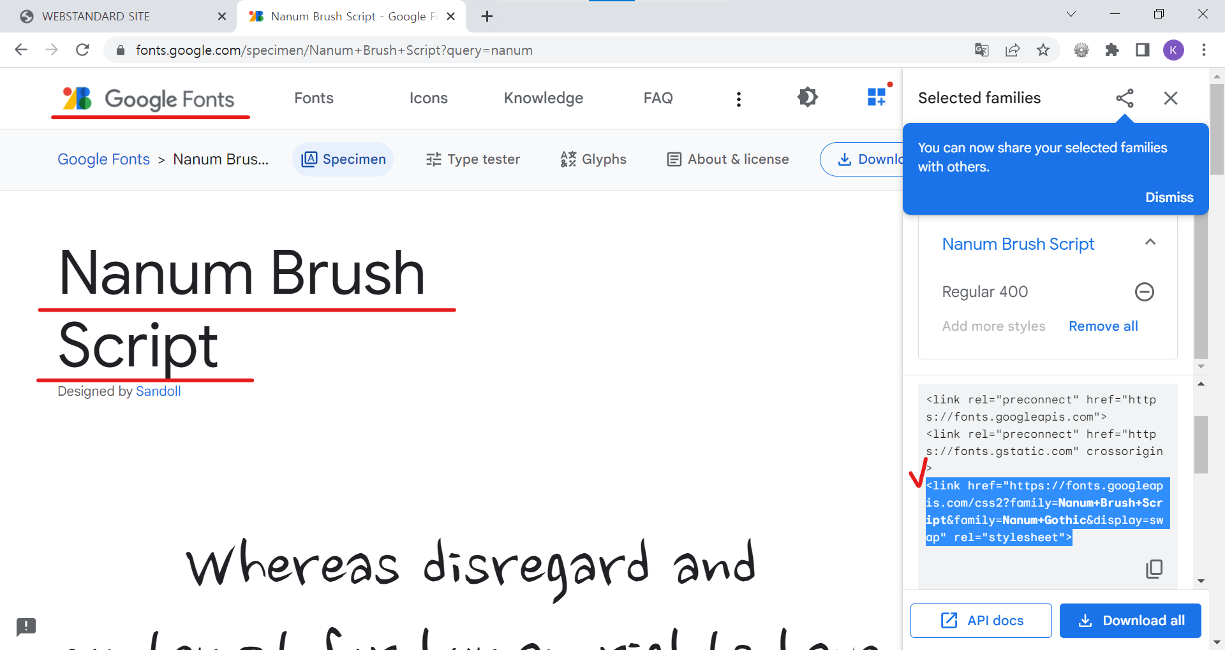
Task: Open the three-dot more options menu in header
Action: [739, 99]
